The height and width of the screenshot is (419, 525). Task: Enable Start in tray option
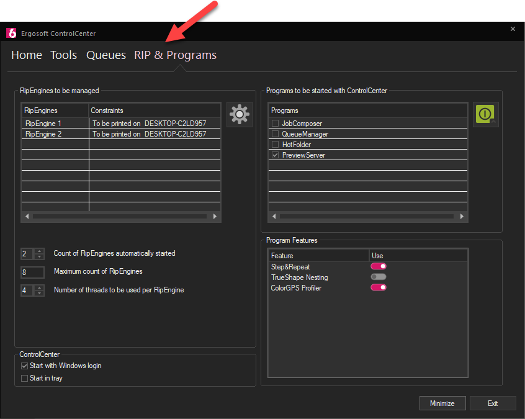24,378
